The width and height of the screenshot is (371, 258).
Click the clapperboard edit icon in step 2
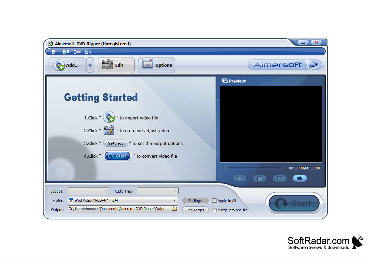109,130
